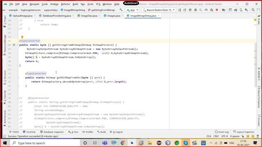The image size is (262, 147).
Task: Open the Event Log
Action: (222, 132)
